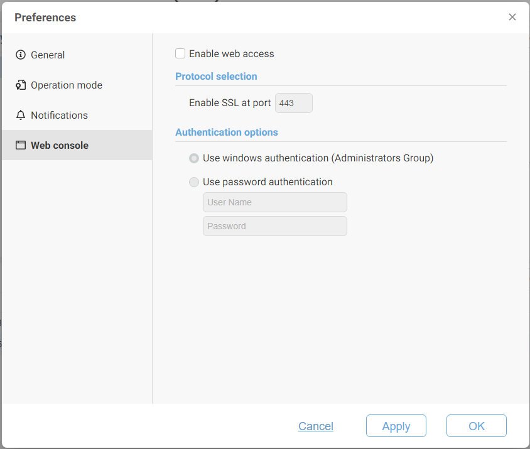Viewport: 530px width, 449px height.
Task: Click the General info icon
Action: (x=21, y=55)
